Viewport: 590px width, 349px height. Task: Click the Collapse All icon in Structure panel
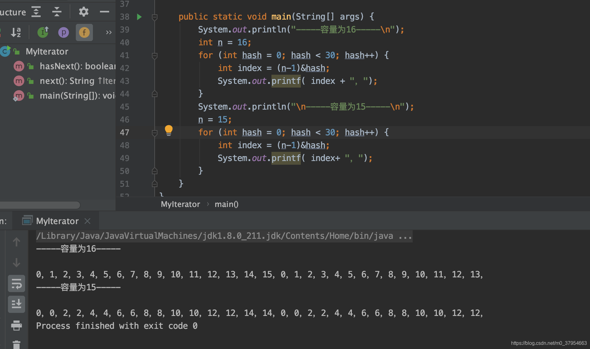[x=57, y=12]
